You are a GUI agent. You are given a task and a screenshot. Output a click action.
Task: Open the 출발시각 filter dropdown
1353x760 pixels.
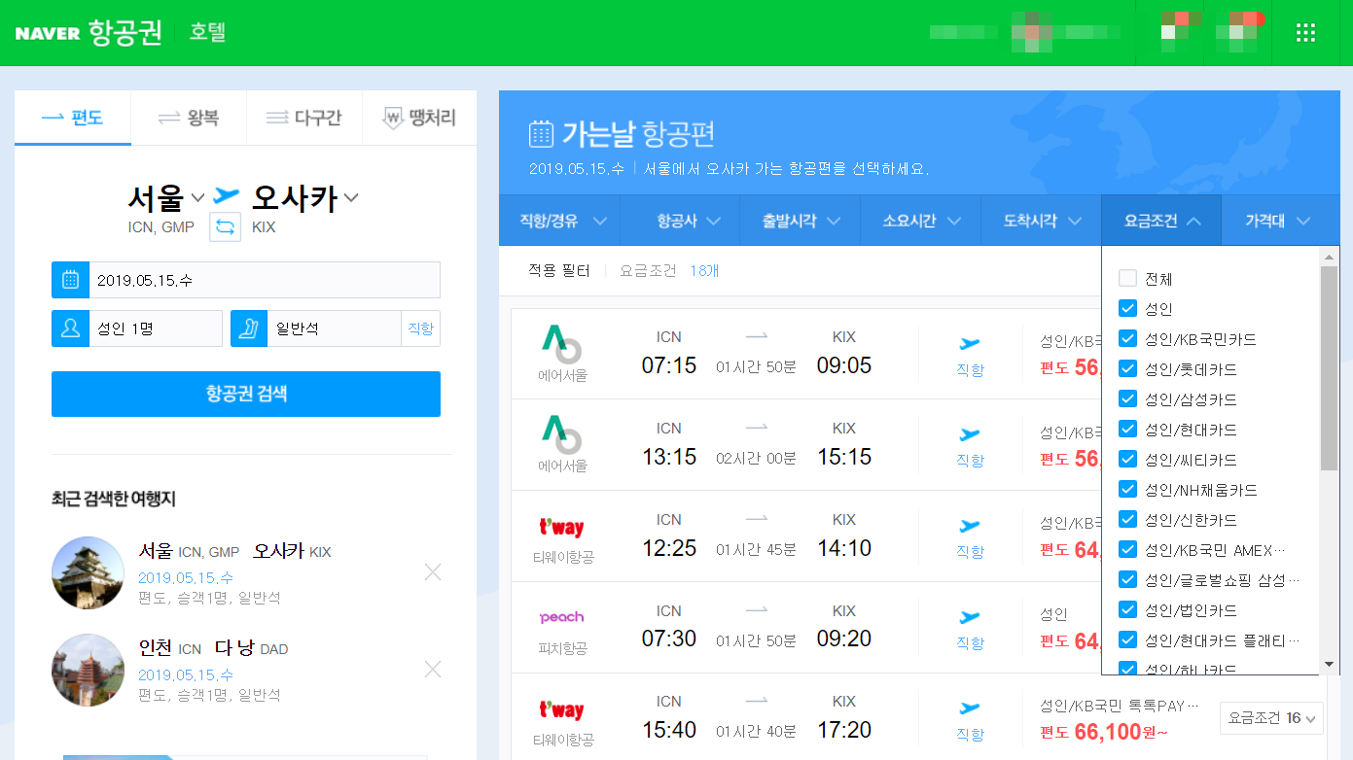click(x=801, y=221)
